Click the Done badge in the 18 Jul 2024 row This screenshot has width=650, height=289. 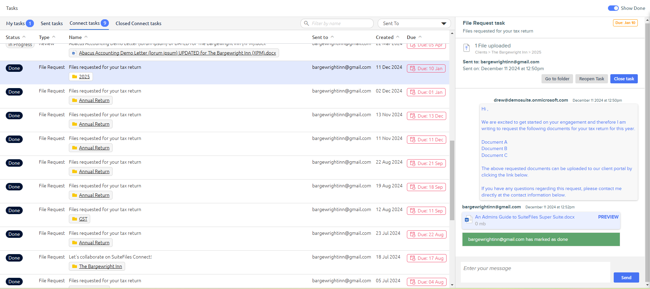click(14, 258)
